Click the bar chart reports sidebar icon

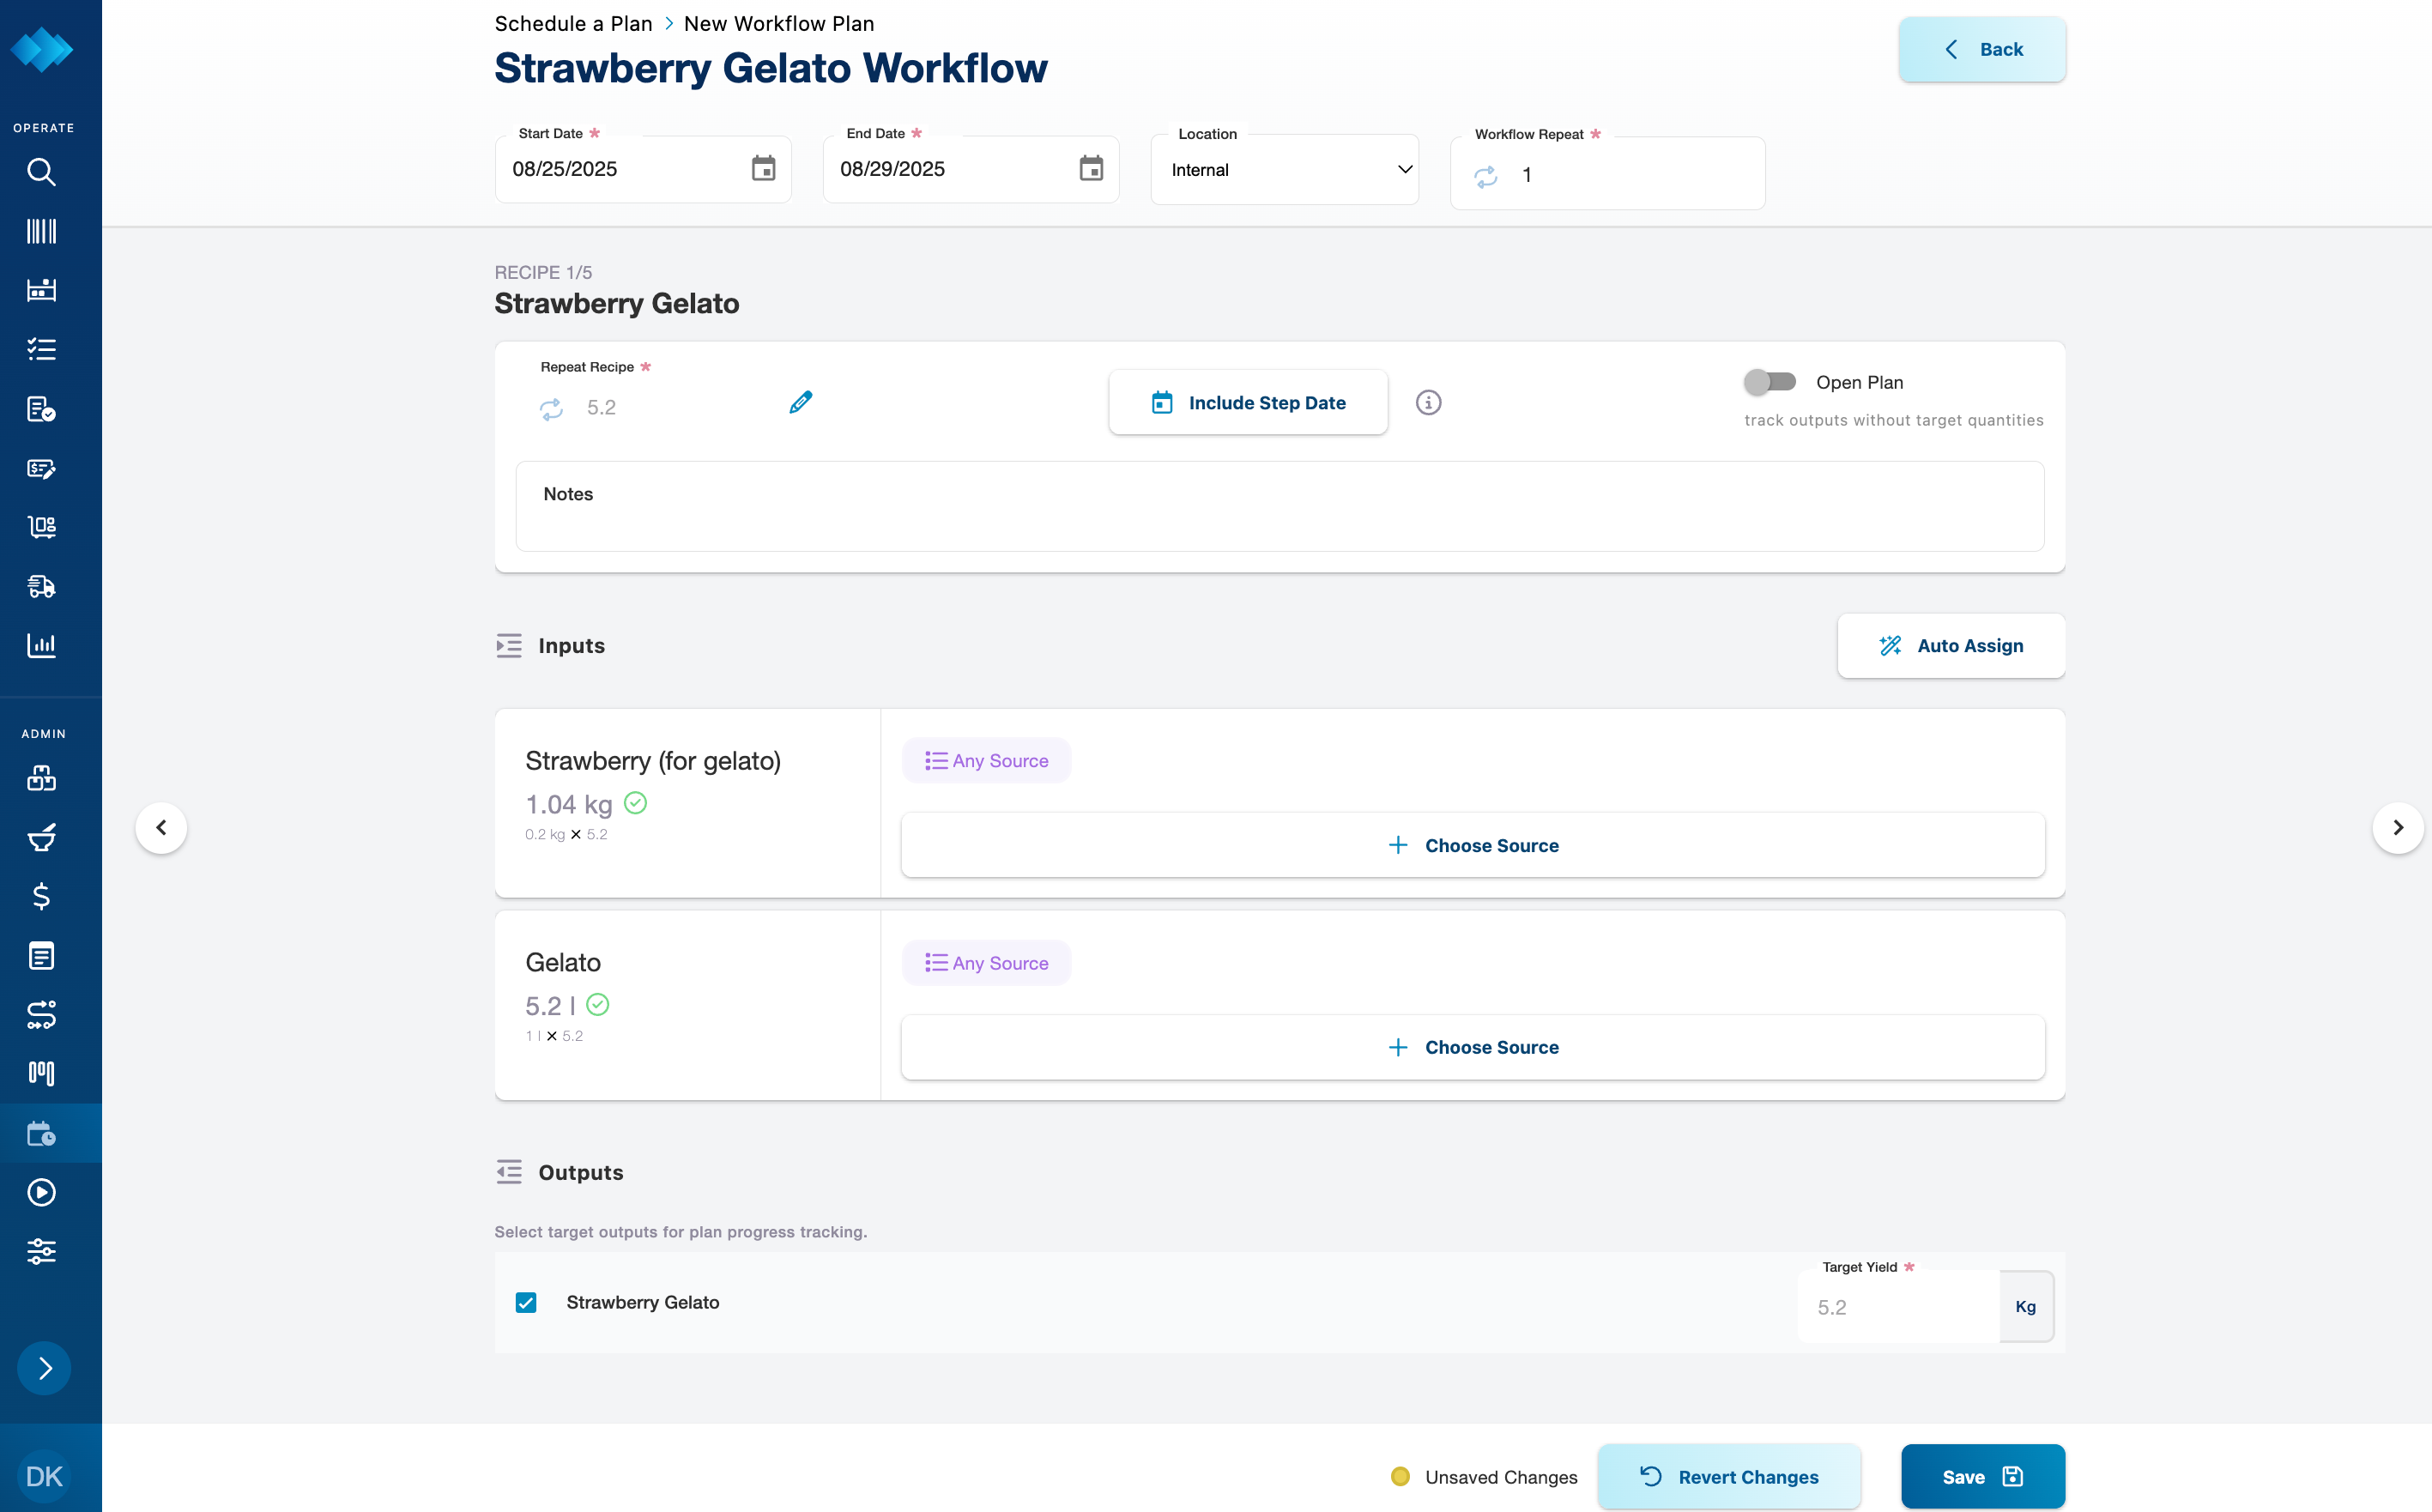[41, 645]
